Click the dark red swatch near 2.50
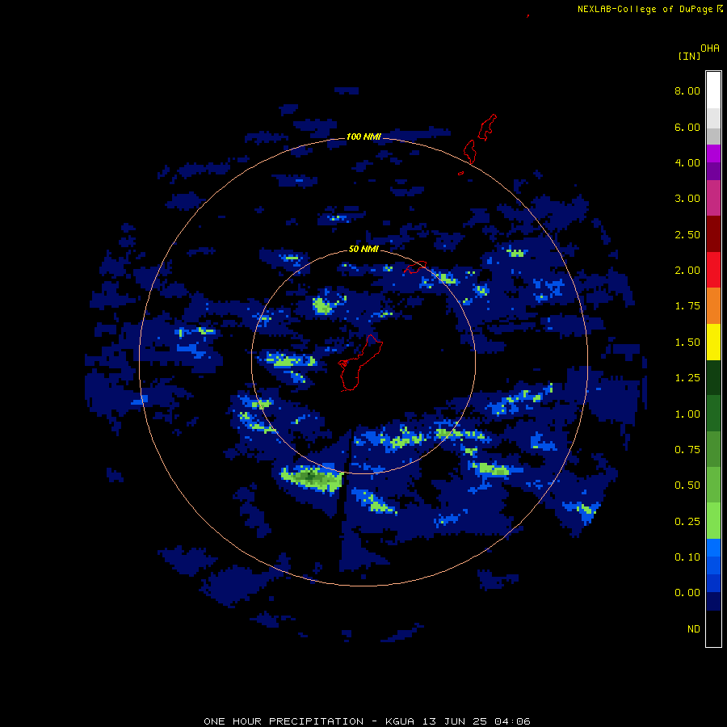The width and height of the screenshot is (727, 727). click(713, 233)
